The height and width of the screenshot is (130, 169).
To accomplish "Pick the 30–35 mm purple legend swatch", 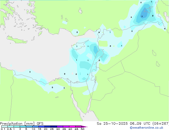I will [x=60, y=127].
